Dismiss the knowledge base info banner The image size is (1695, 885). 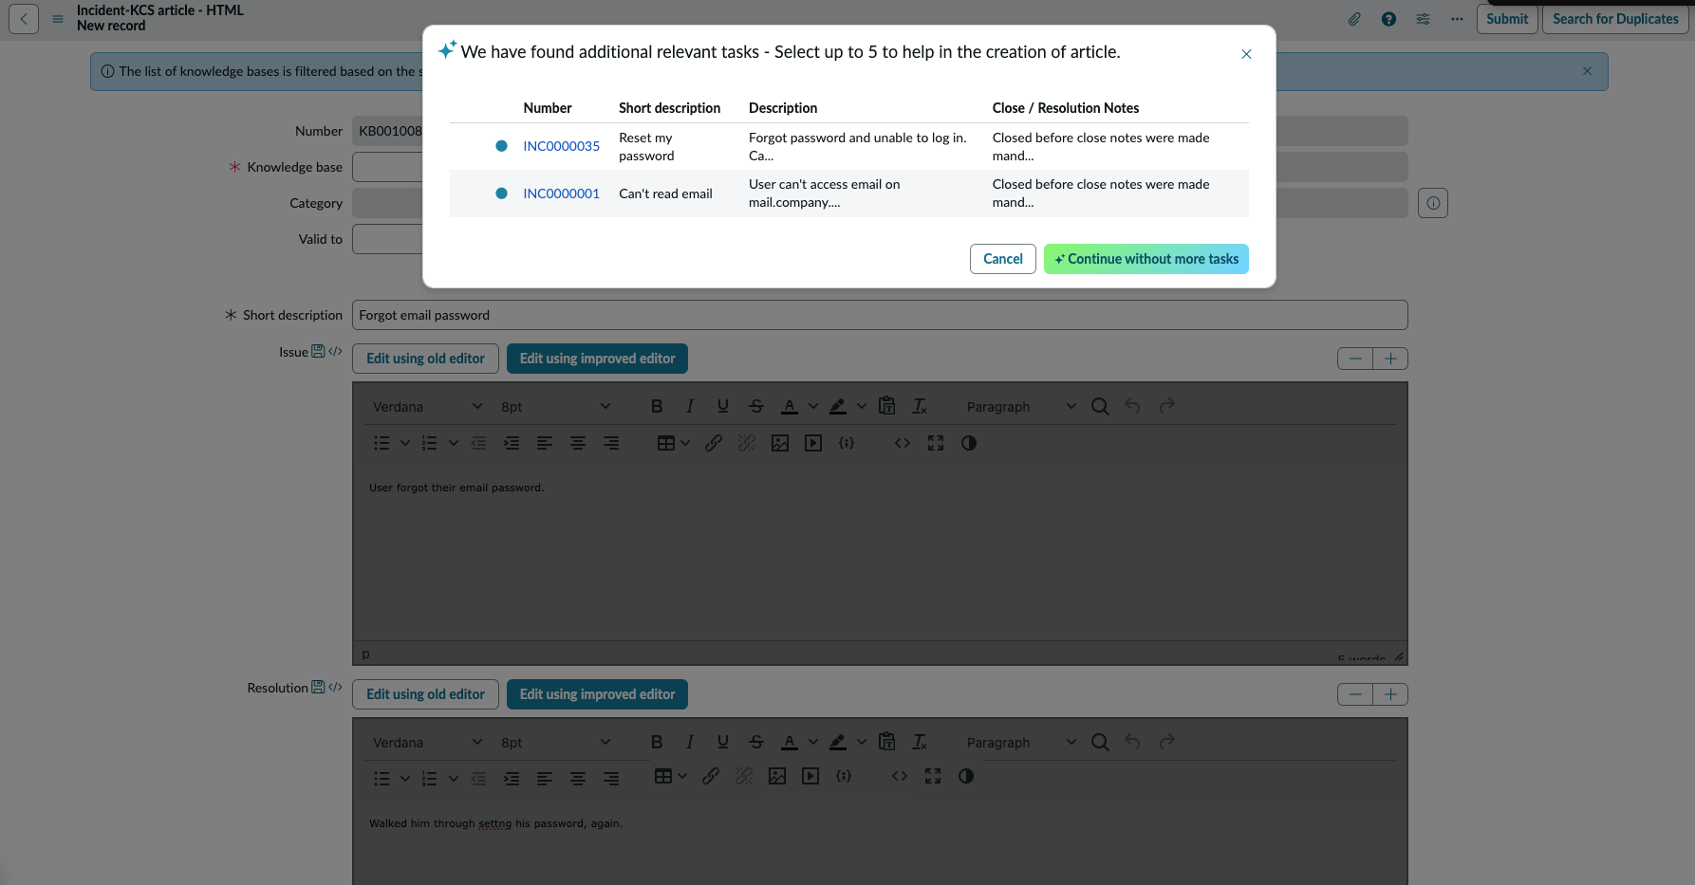click(x=1587, y=71)
